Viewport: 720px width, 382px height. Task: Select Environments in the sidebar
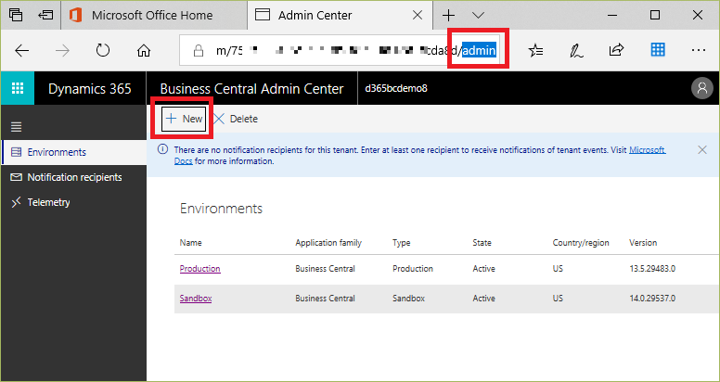tap(74, 152)
